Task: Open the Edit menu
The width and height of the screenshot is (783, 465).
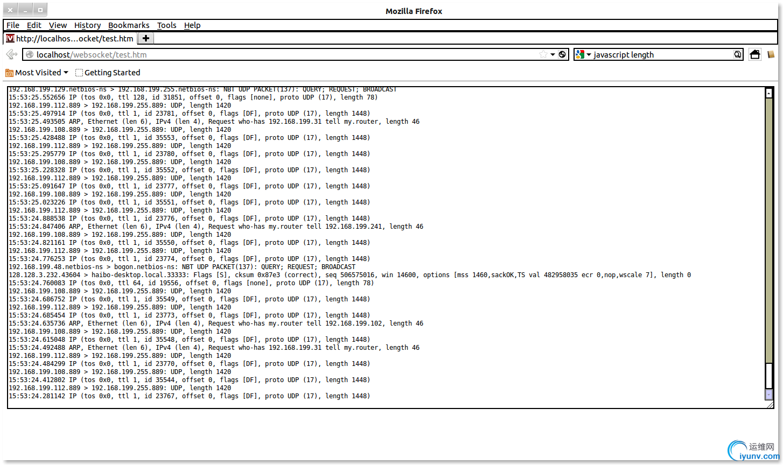Action: pyautogui.click(x=34, y=25)
